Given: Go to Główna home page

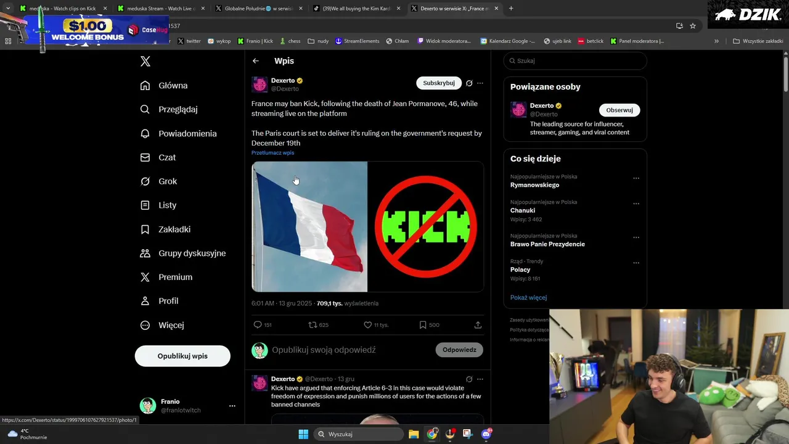Looking at the screenshot, I should pyautogui.click(x=164, y=86).
